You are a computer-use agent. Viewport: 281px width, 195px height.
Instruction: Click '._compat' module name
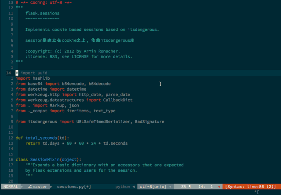coord(37,111)
